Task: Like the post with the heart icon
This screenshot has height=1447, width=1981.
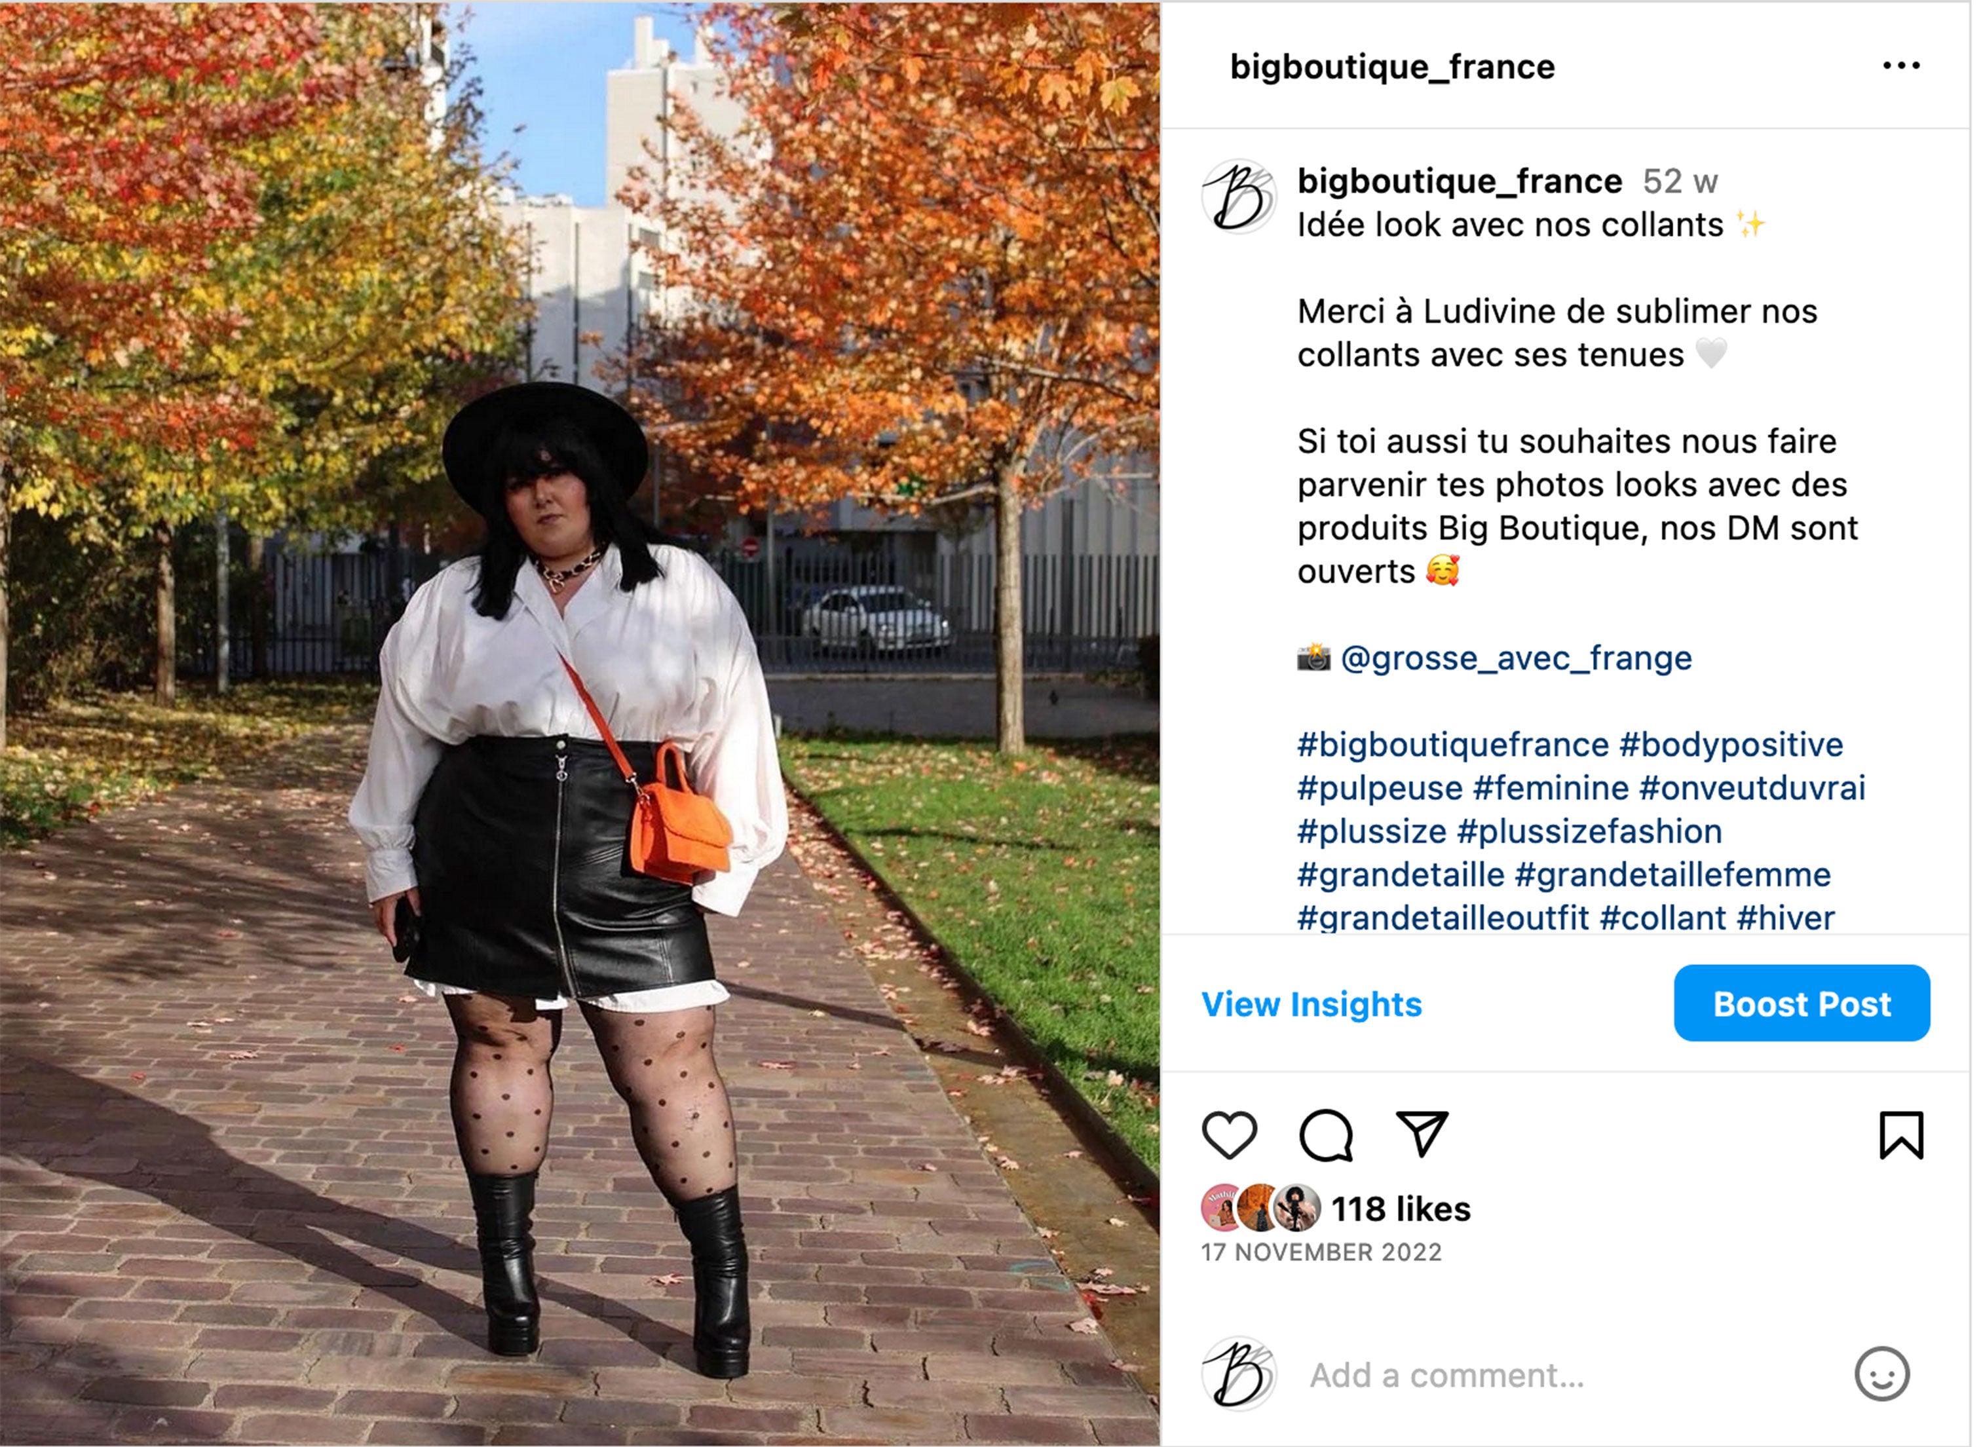Action: click(x=1229, y=1135)
